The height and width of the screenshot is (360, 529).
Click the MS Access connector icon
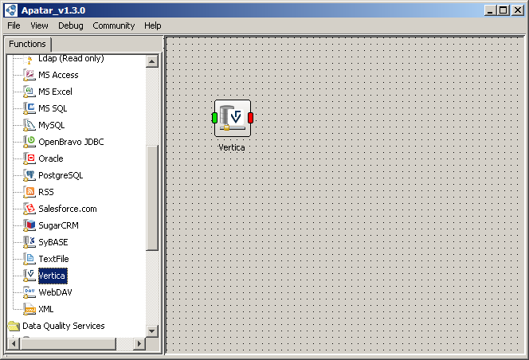tap(29, 75)
